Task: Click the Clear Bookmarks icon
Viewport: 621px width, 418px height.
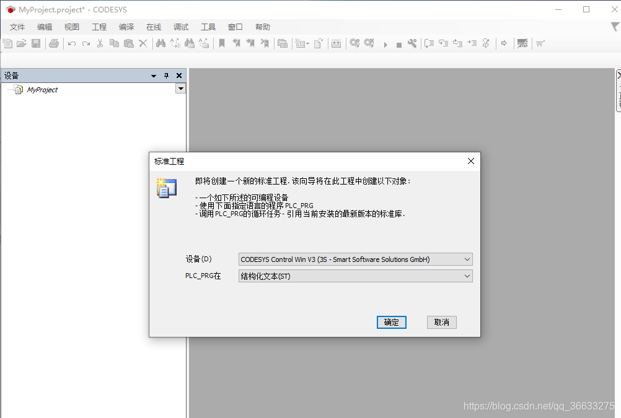Action: tap(265, 43)
